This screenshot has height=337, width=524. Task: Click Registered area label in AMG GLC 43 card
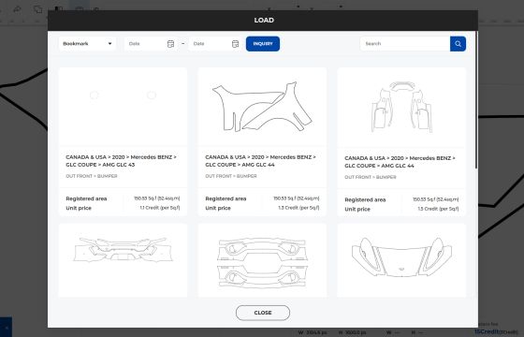click(x=86, y=198)
